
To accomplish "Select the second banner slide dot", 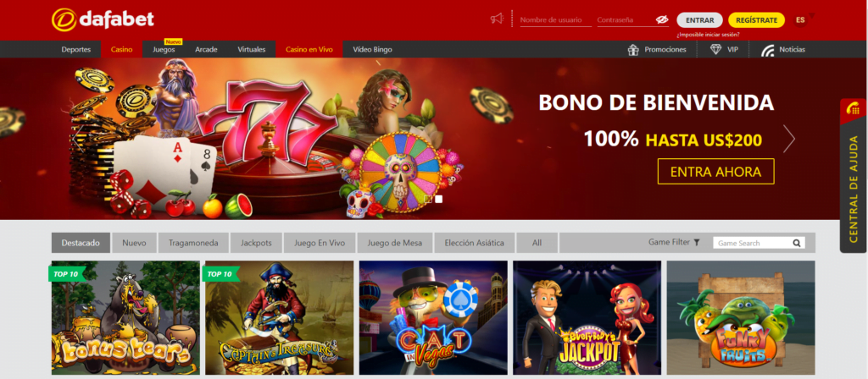I will pyautogui.click(x=439, y=199).
